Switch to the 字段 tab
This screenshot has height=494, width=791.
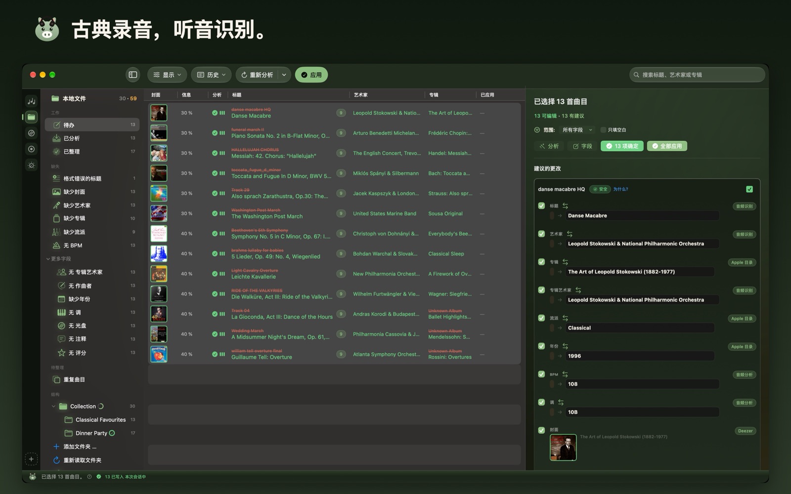tap(582, 146)
